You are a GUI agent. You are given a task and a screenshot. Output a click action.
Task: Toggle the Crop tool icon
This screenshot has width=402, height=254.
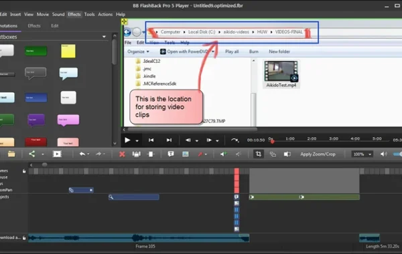coord(258,154)
